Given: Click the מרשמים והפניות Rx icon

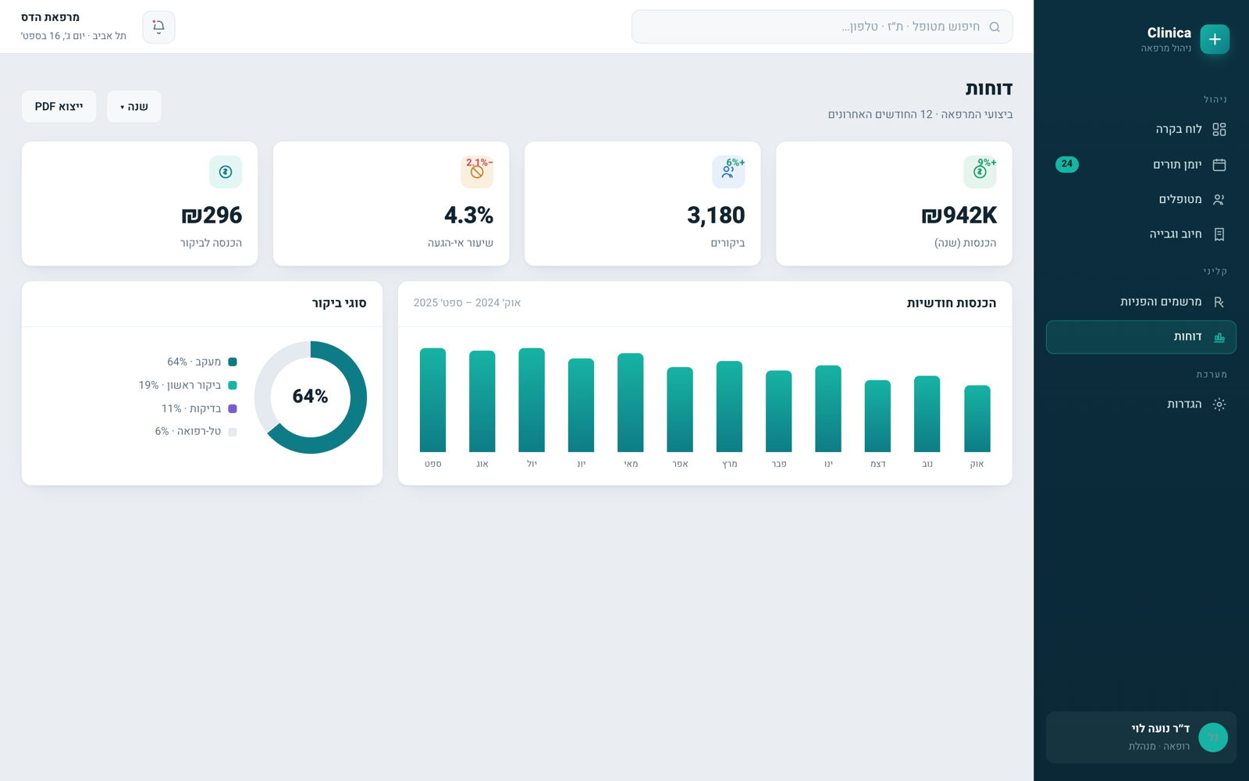Looking at the screenshot, I should pos(1219,301).
